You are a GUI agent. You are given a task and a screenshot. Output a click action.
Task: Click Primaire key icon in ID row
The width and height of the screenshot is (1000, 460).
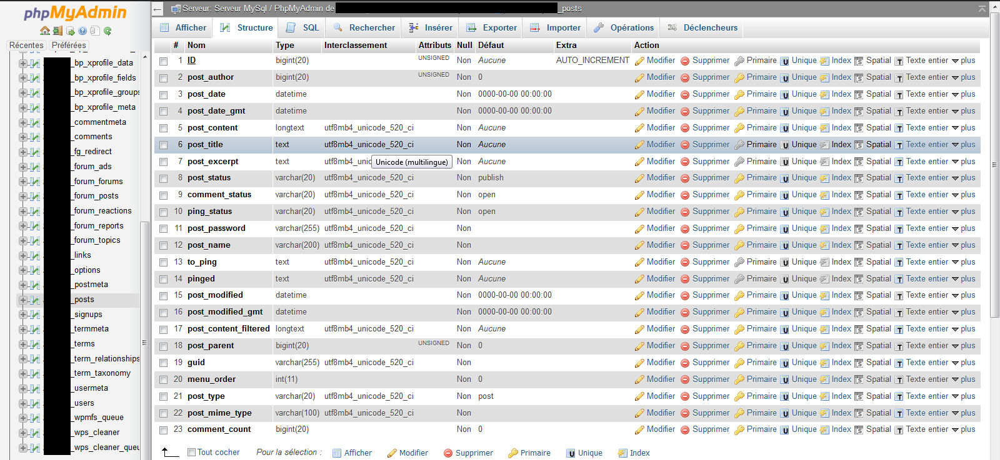pyautogui.click(x=739, y=61)
